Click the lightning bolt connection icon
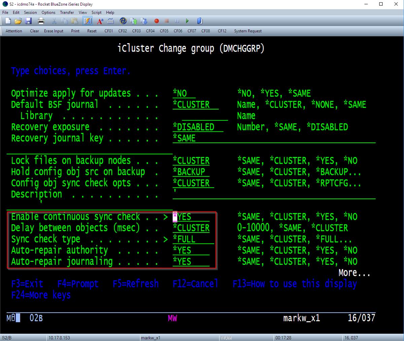 click(88, 21)
